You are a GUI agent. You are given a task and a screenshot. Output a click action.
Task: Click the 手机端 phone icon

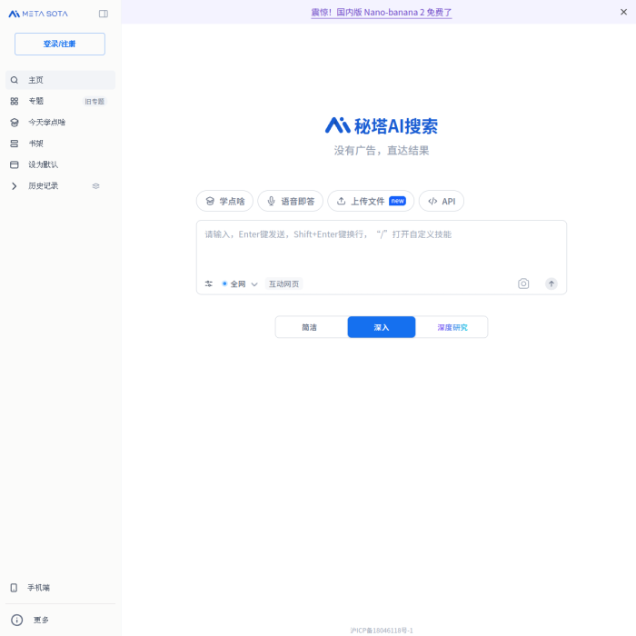[x=14, y=588]
